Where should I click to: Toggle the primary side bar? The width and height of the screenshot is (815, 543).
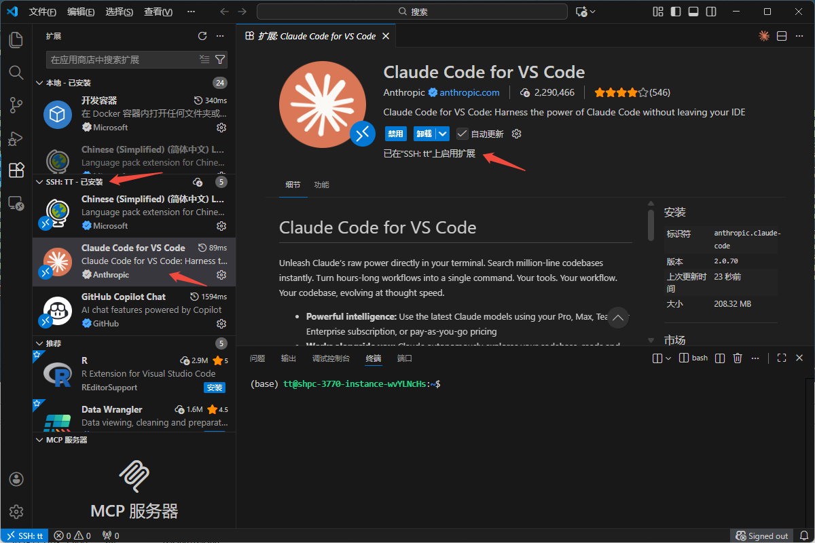[675, 12]
